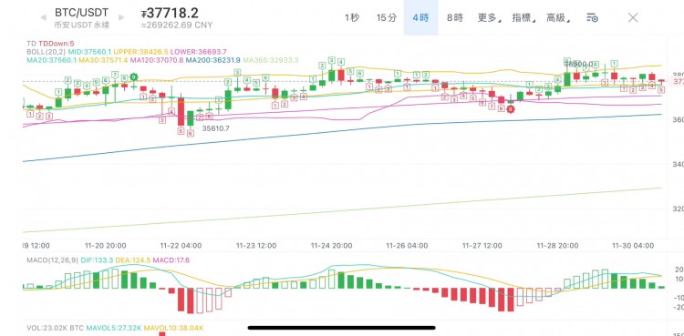Tap the MA200:36231.9 label
The image size is (684, 336).
click(213, 59)
